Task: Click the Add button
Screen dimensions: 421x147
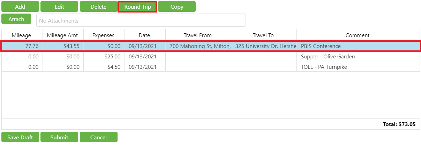Action: pos(20,7)
